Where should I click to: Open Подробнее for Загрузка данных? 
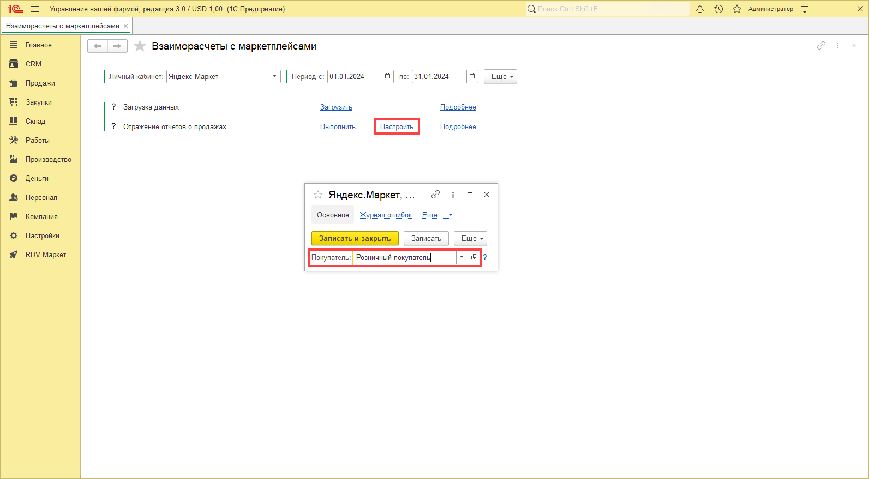[458, 107]
